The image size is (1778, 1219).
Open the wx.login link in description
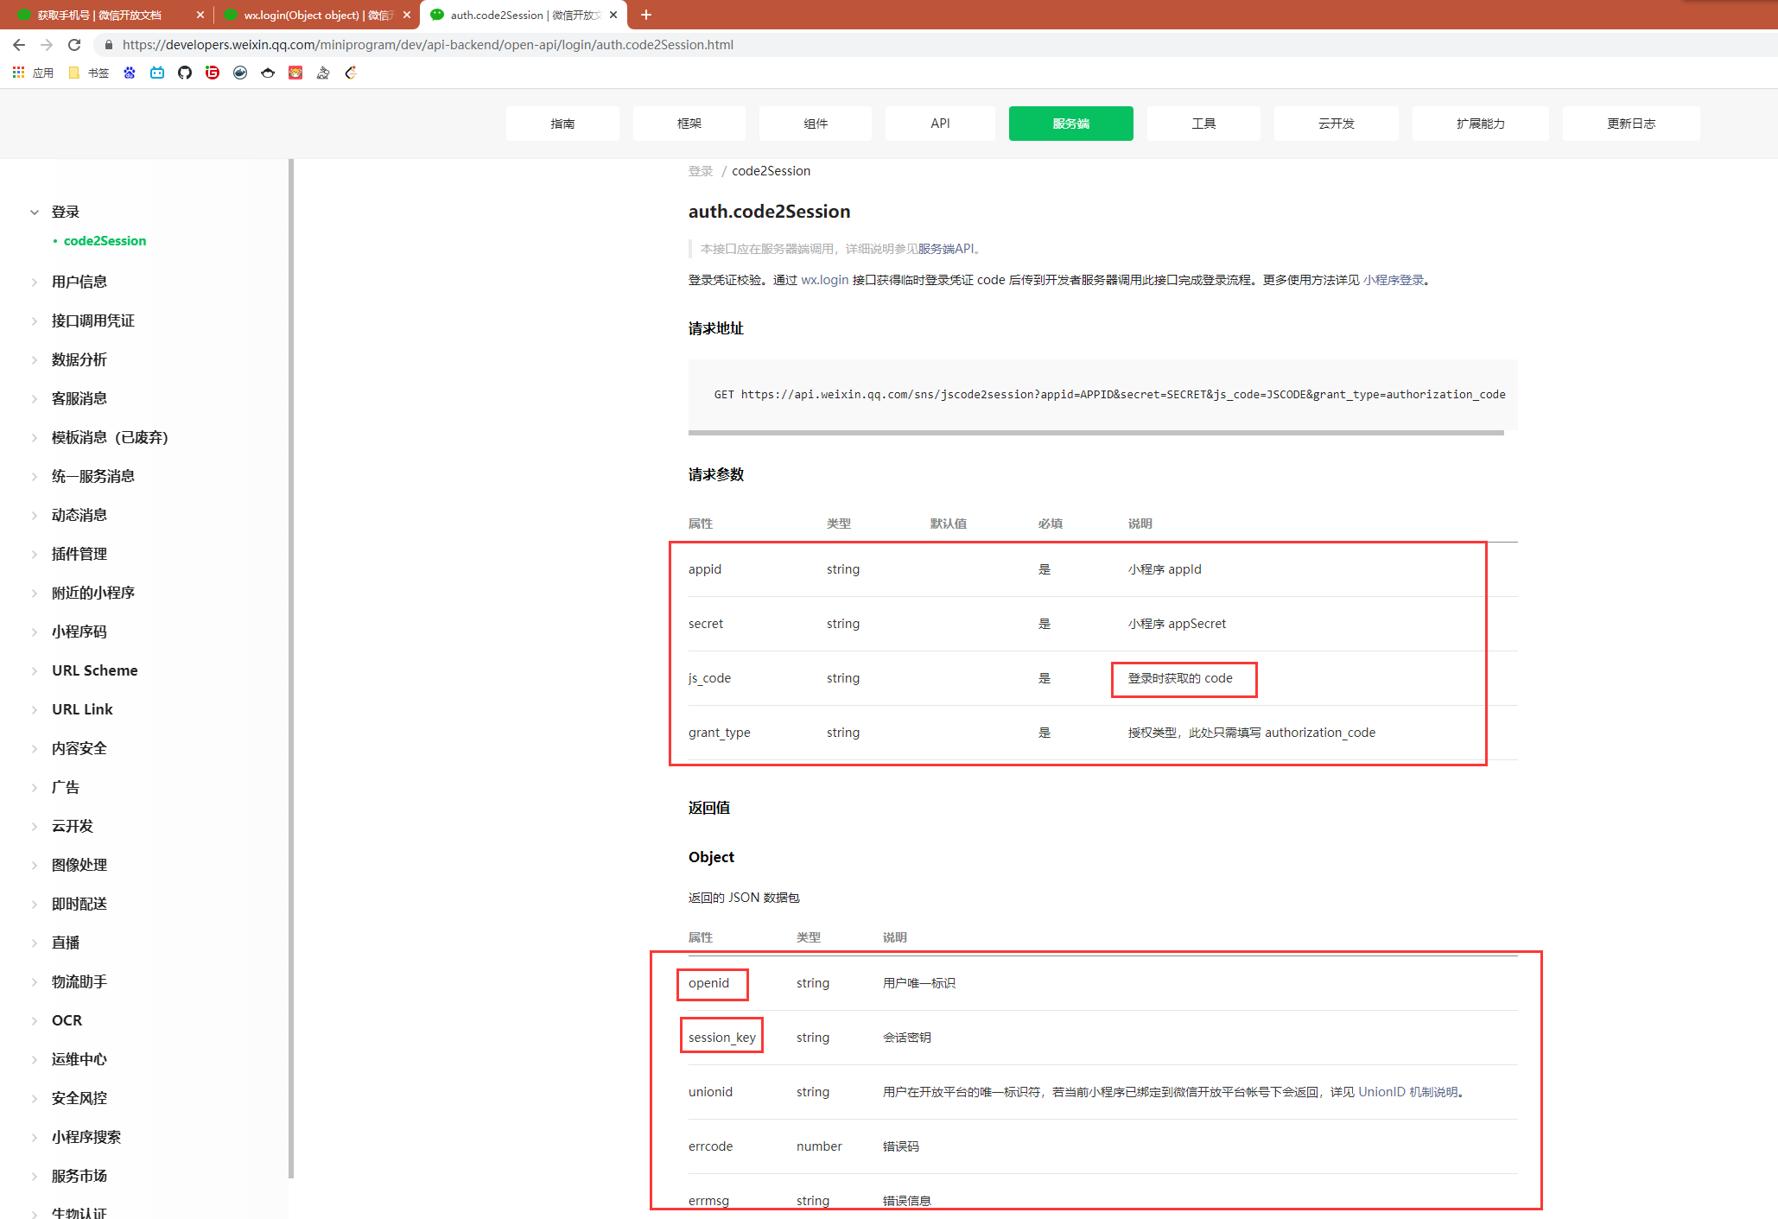point(825,280)
